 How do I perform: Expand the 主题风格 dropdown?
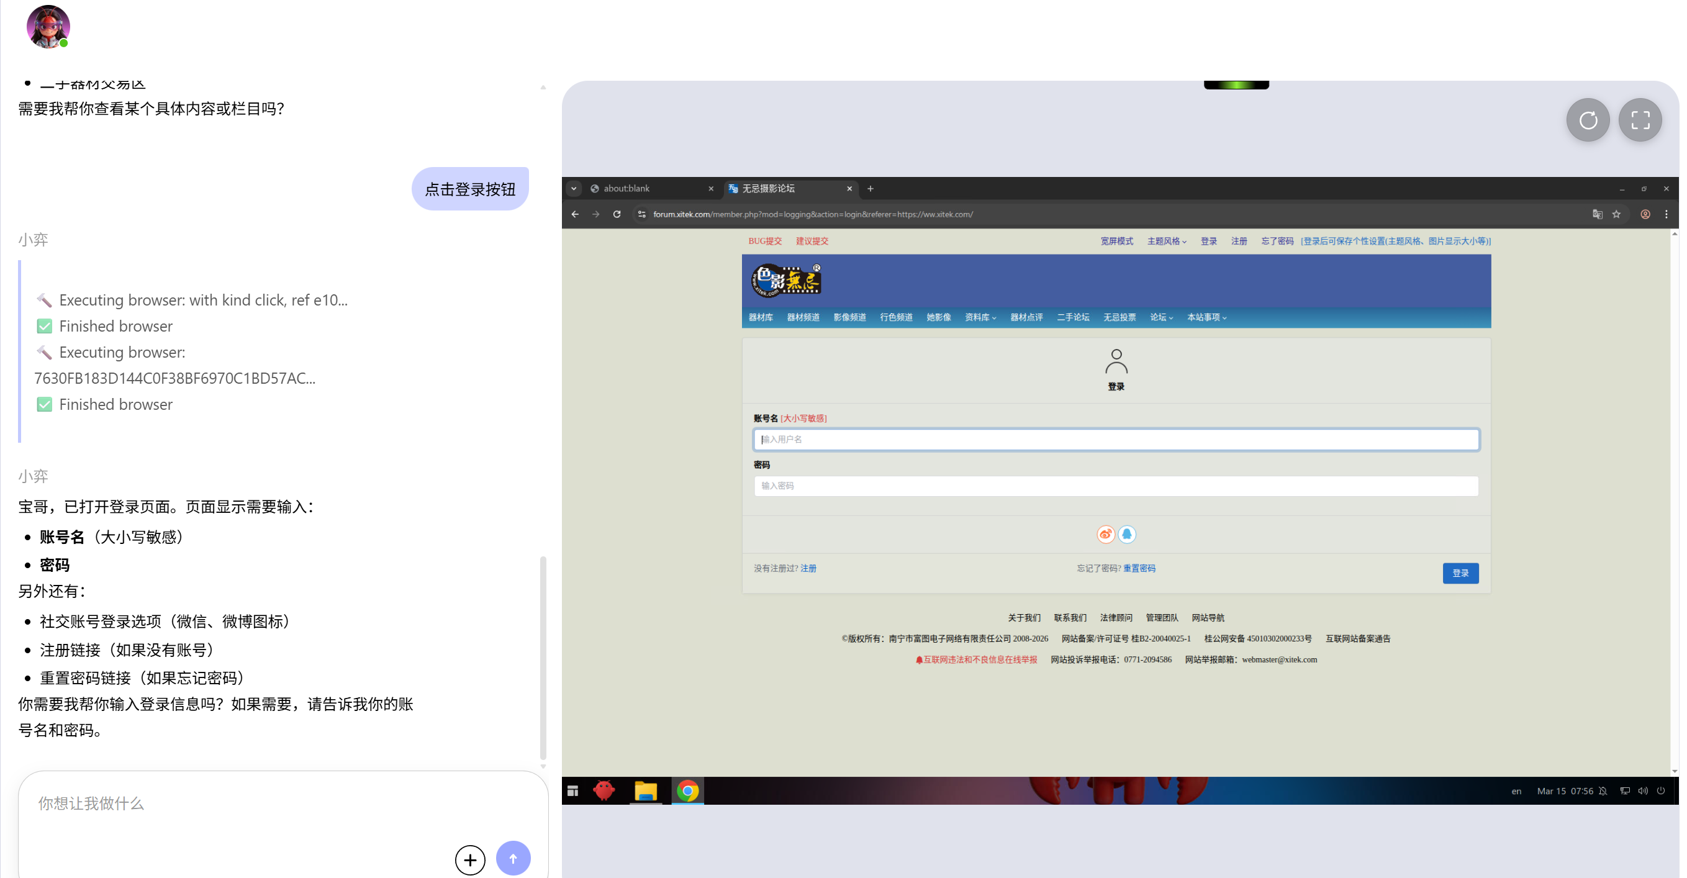1167,242
